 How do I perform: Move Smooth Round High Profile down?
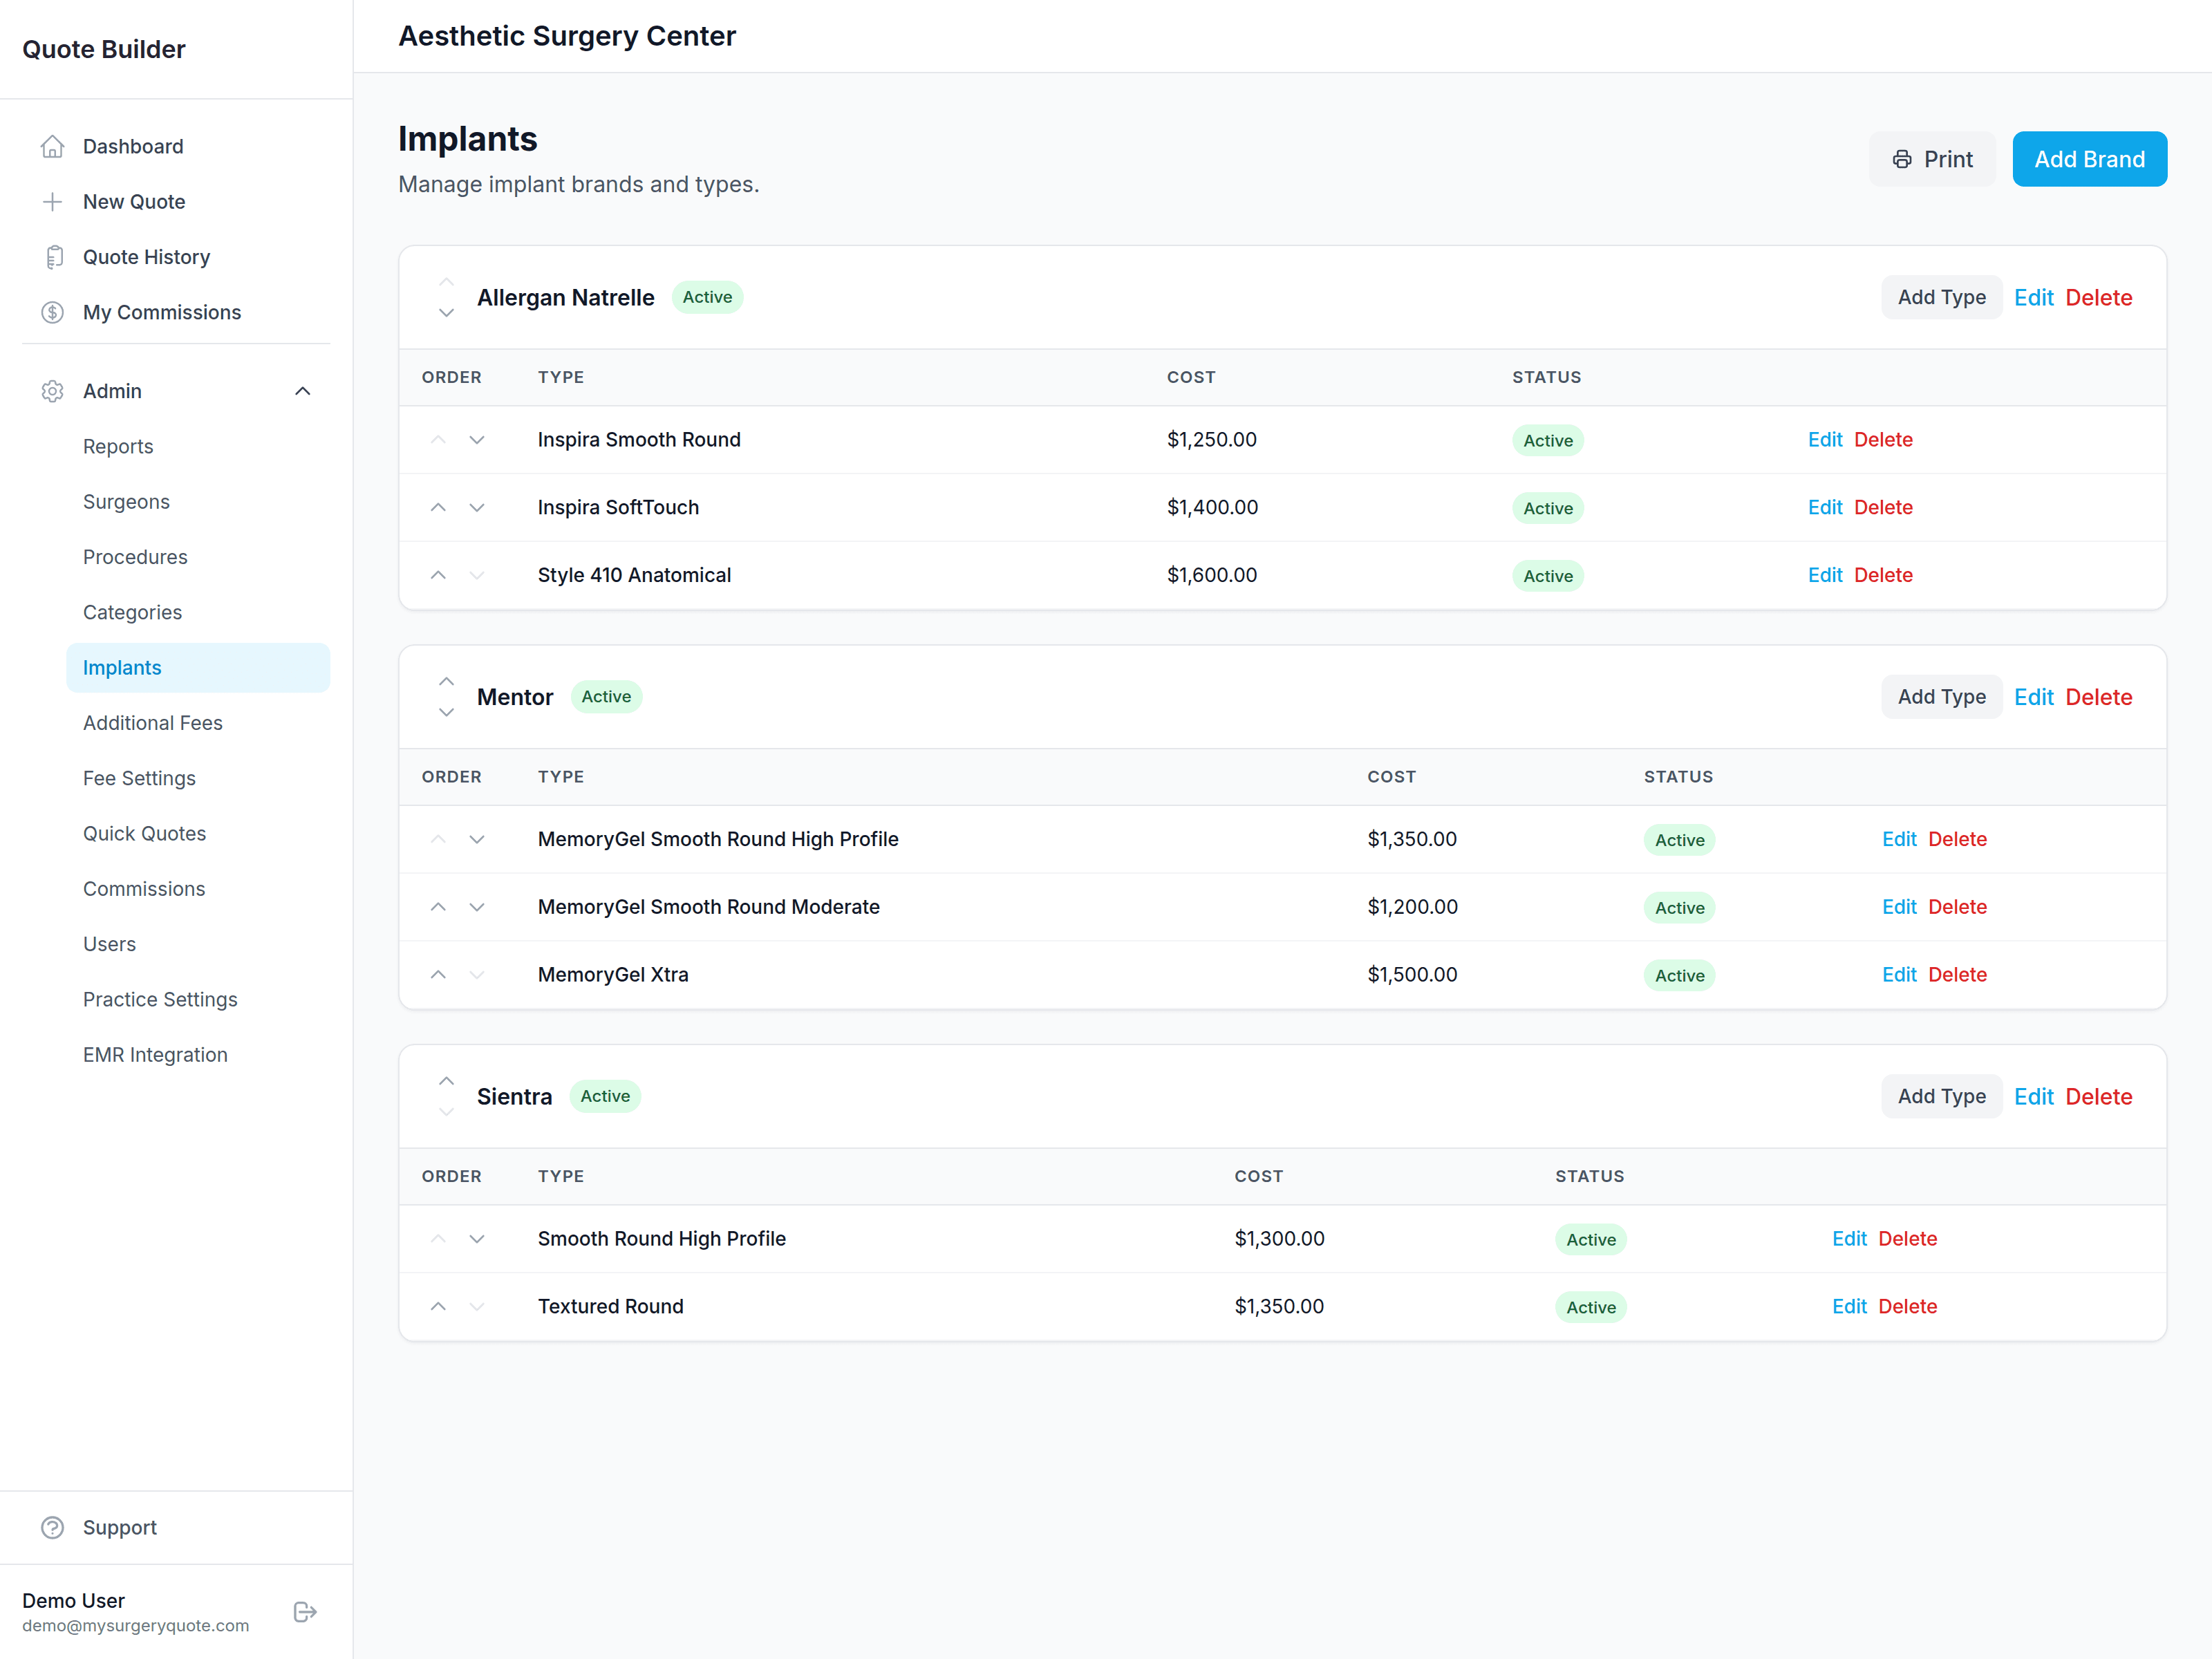pyautogui.click(x=477, y=1239)
